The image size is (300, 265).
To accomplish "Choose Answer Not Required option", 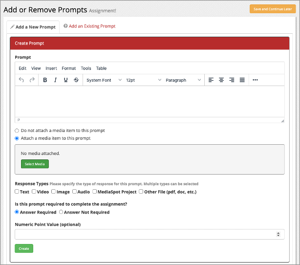I will 61,212.
